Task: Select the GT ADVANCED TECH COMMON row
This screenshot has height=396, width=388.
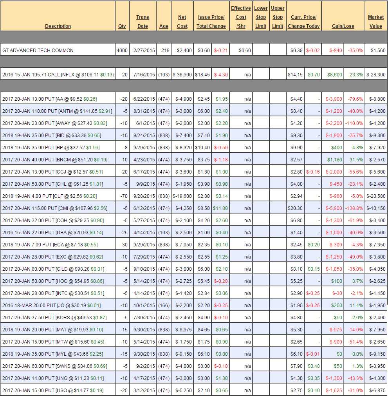Action: point(38,51)
